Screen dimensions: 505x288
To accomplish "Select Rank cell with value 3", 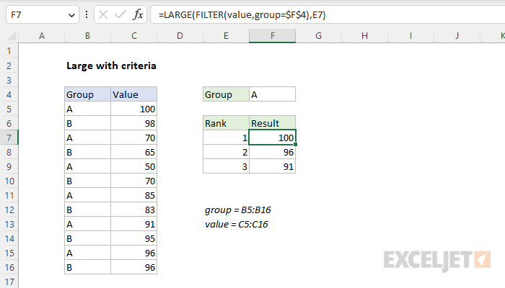I will (226, 166).
